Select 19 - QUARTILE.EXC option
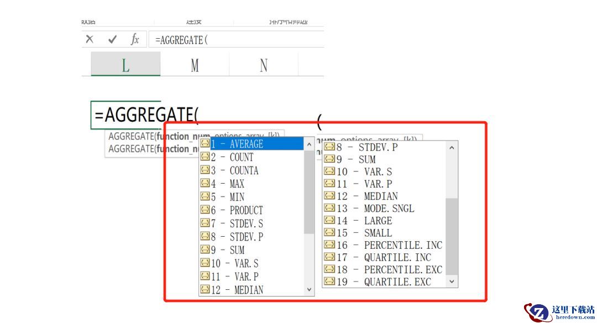 click(x=384, y=282)
